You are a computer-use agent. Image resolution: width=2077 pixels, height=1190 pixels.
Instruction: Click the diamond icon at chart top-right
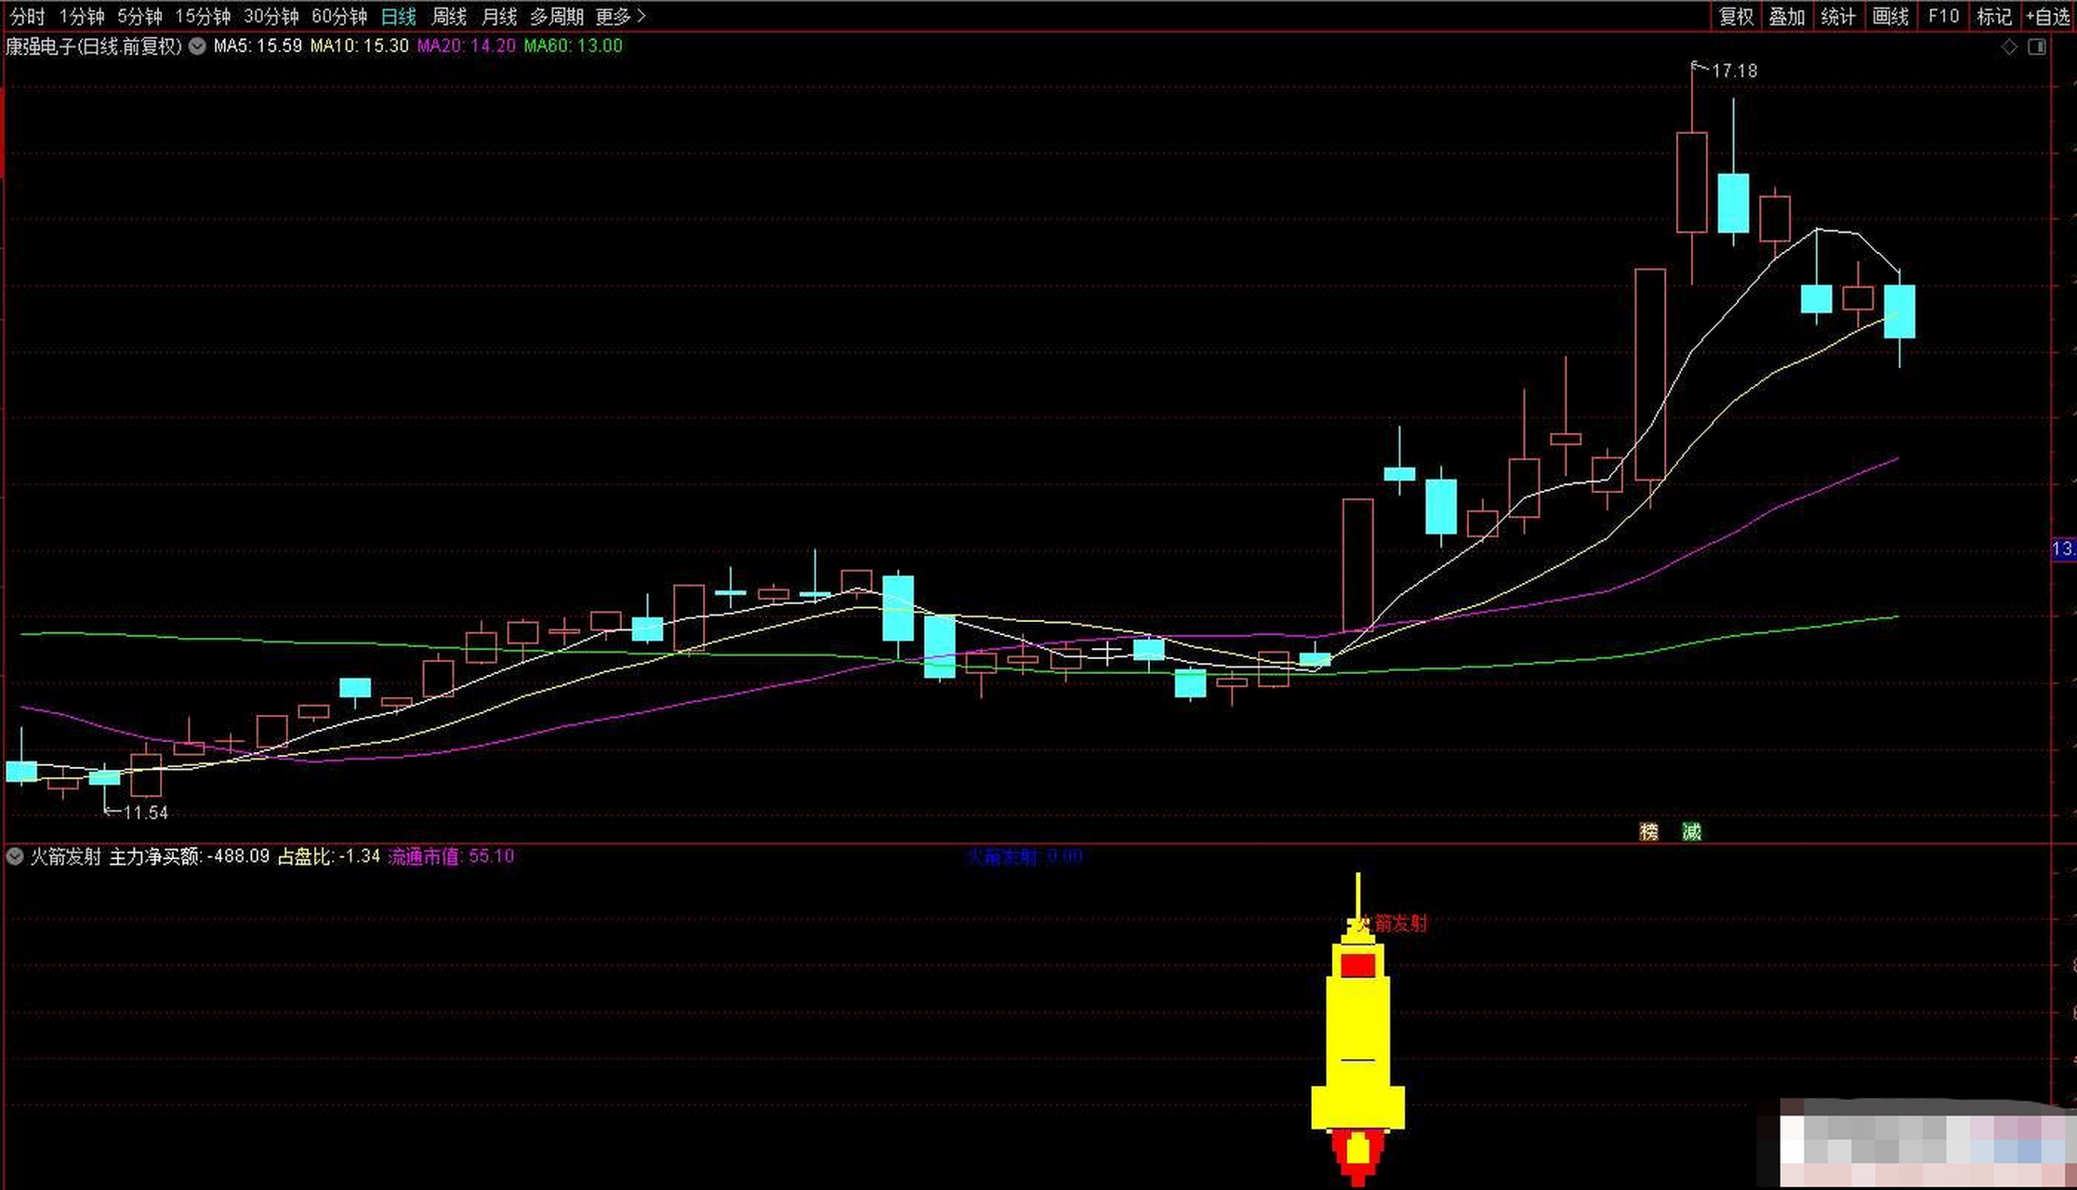(2009, 46)
